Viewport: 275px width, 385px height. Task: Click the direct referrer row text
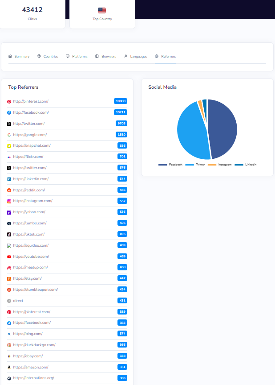[18, 301]
